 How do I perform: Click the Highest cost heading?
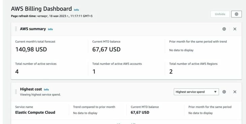(31, 89)
